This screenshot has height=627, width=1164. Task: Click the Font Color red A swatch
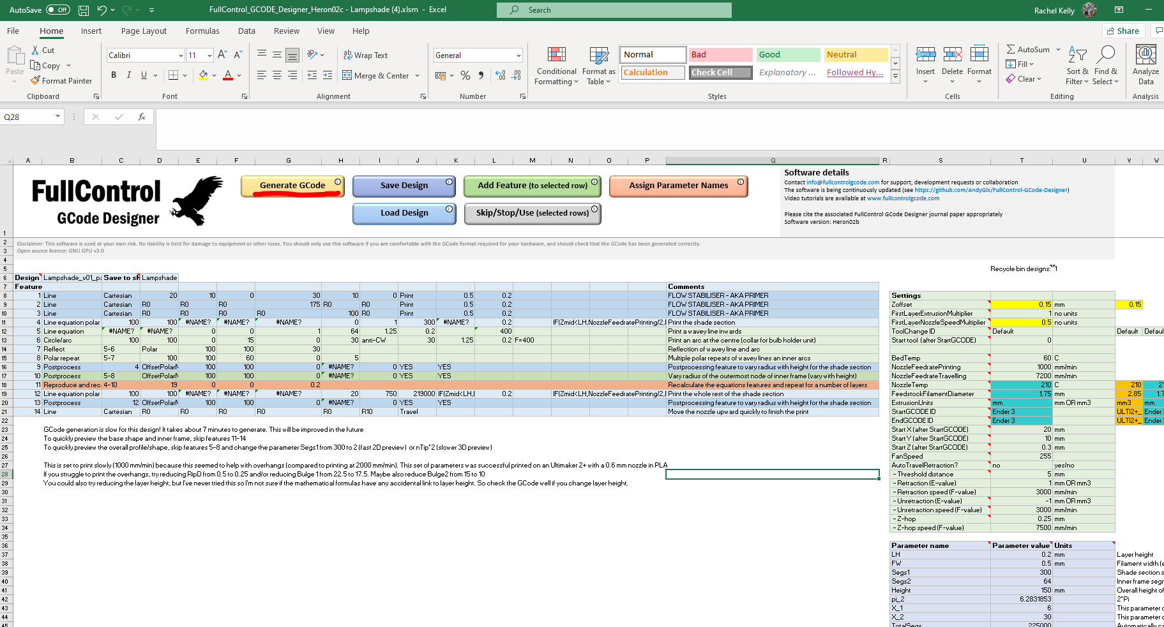coord(228,75)
